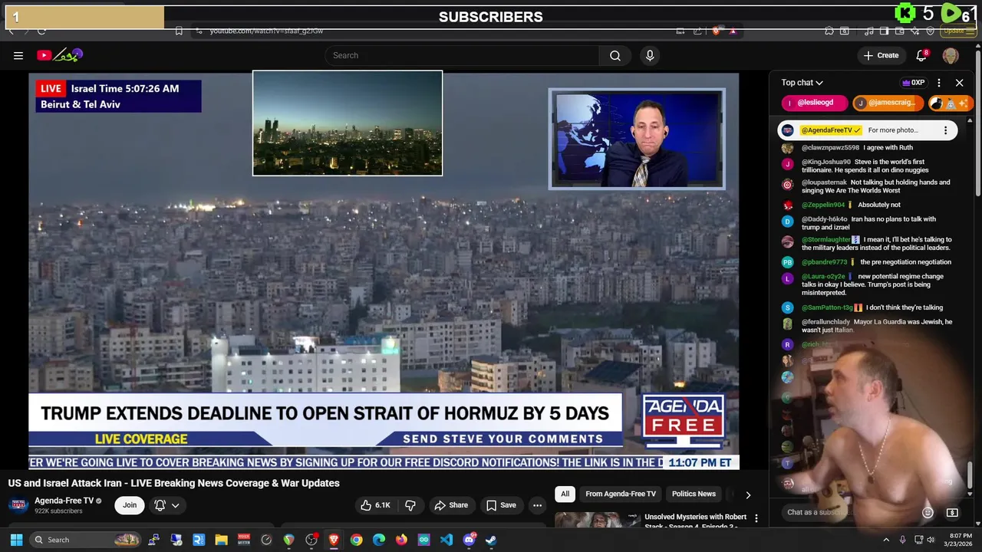The height and width of the screenshot is (552, 982).
Task: Open the Agenda-Free TV channel name link
Action: pos(64,501)
